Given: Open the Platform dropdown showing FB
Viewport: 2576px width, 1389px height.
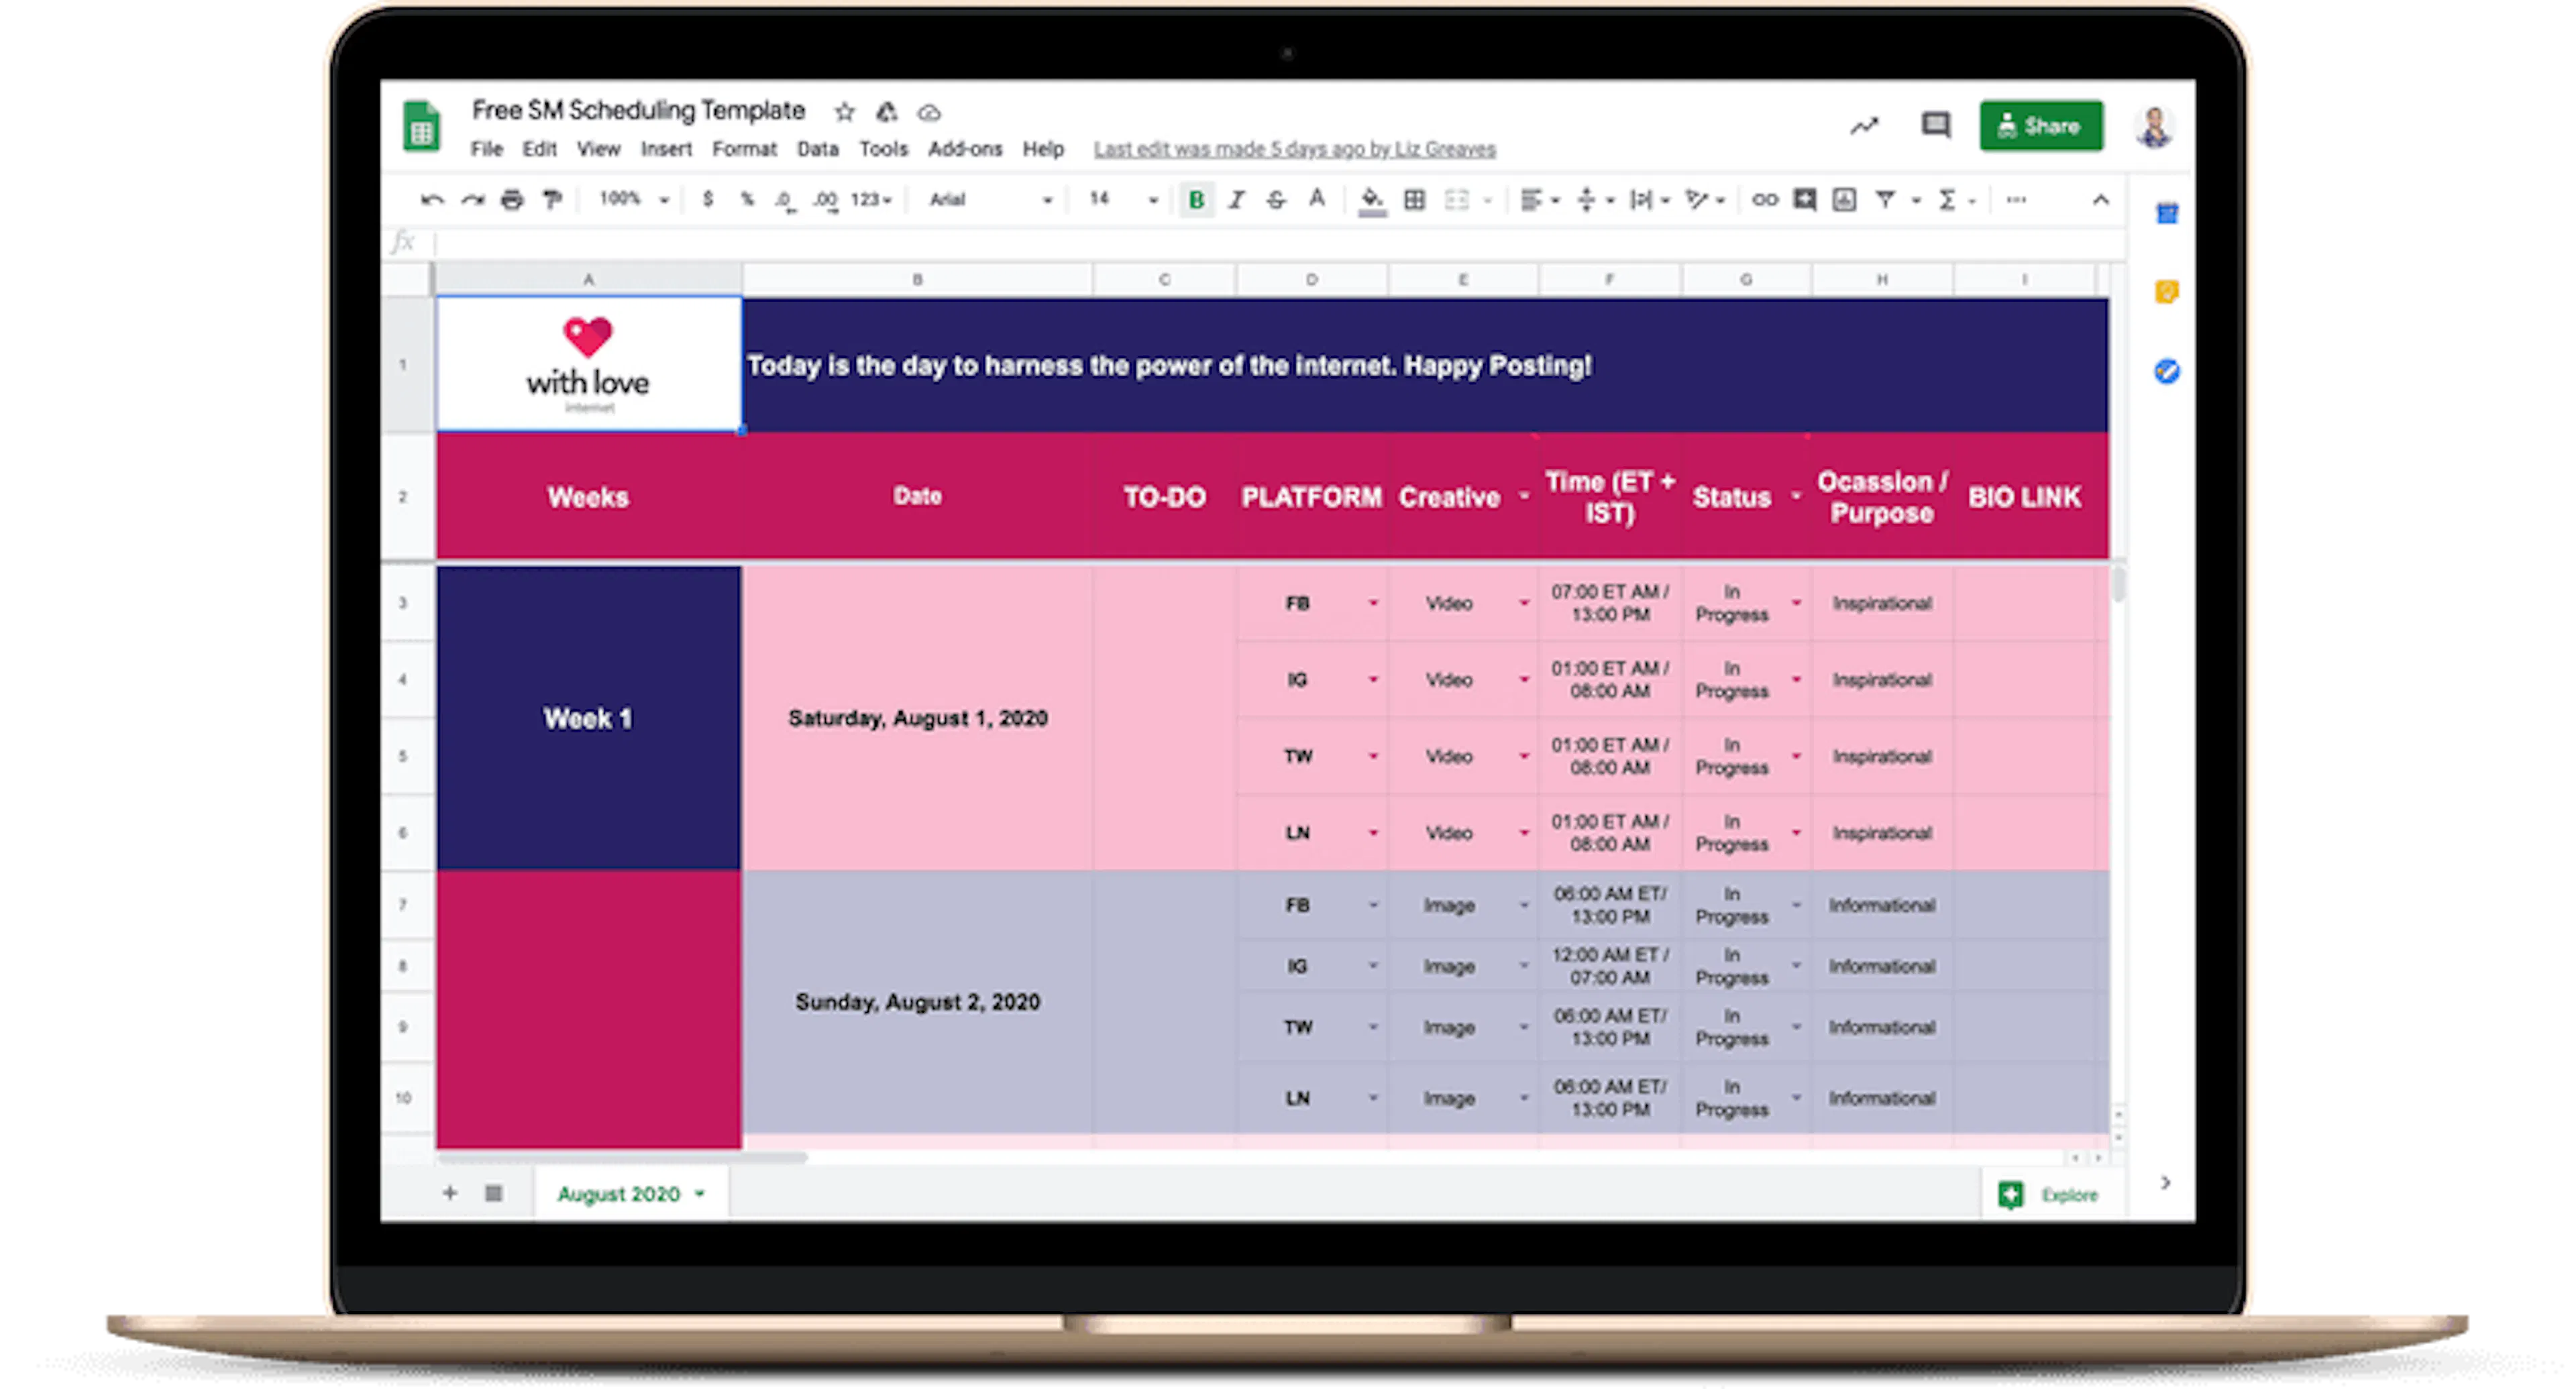Looking at the screenshot, I should (x=1375, y=603).
